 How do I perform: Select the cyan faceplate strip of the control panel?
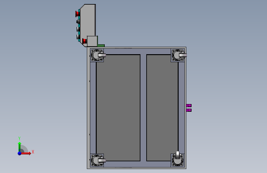[79, 25]
